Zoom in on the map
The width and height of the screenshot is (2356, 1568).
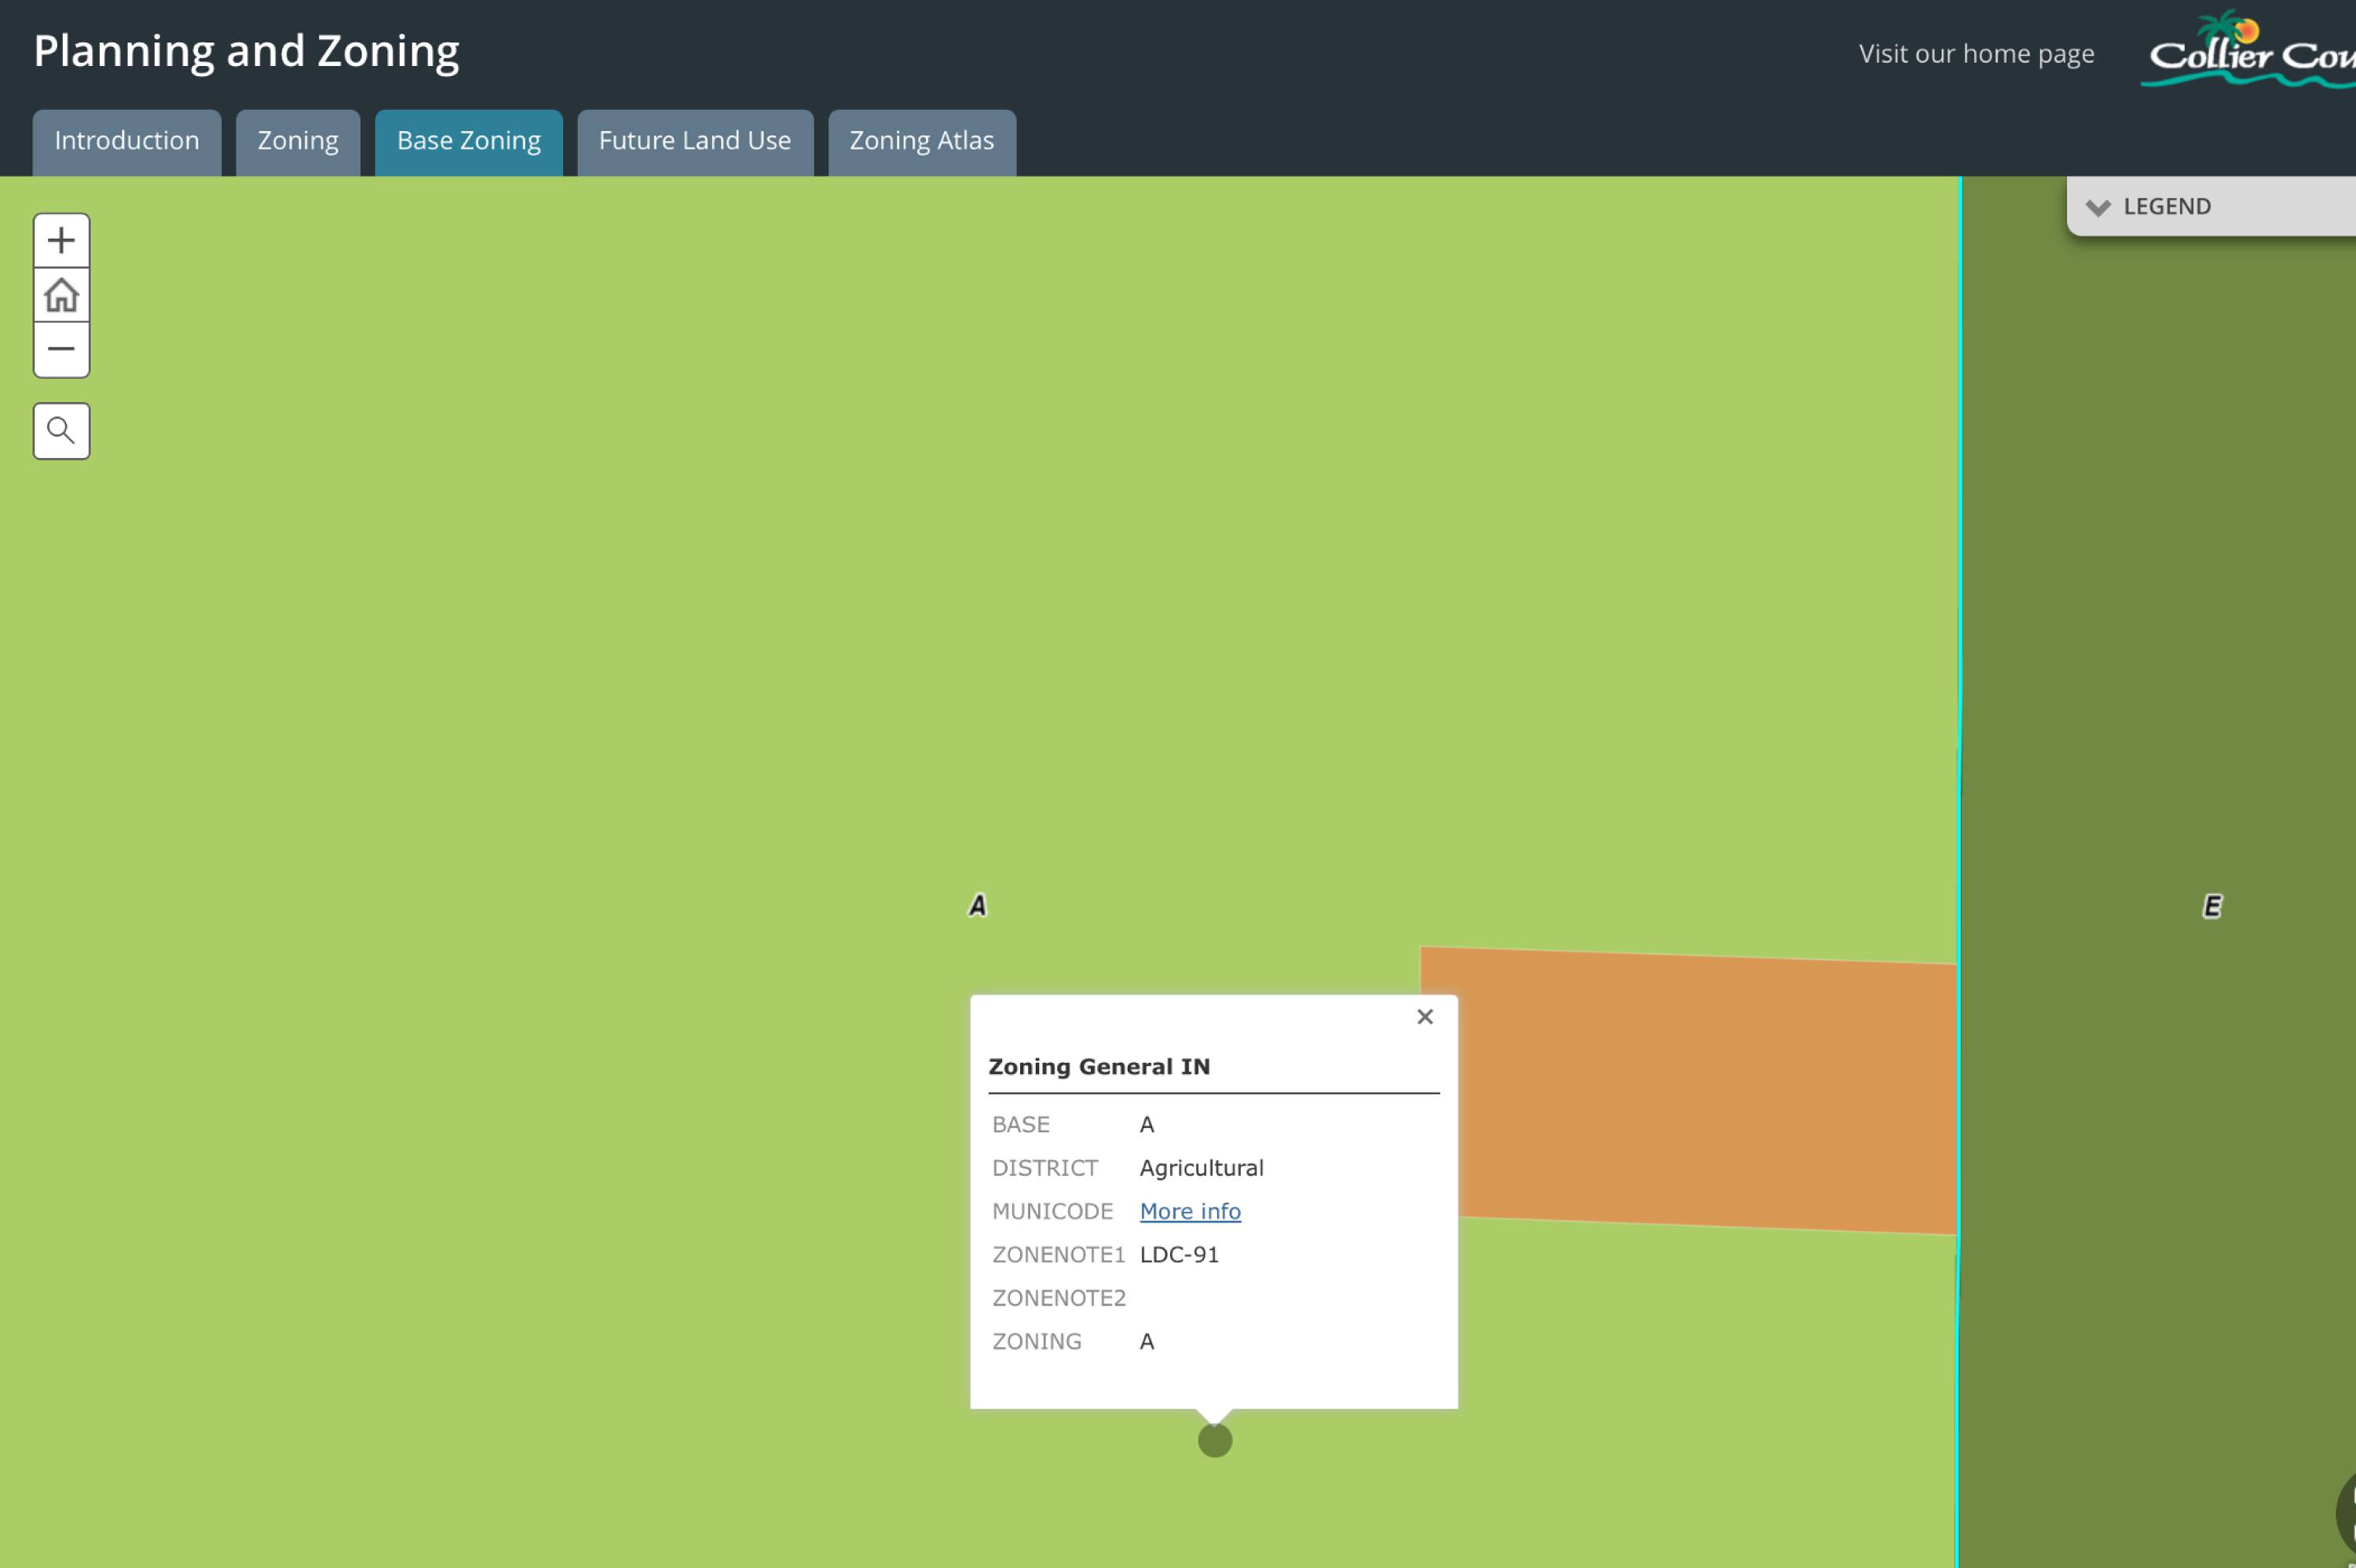click(61, 240)
